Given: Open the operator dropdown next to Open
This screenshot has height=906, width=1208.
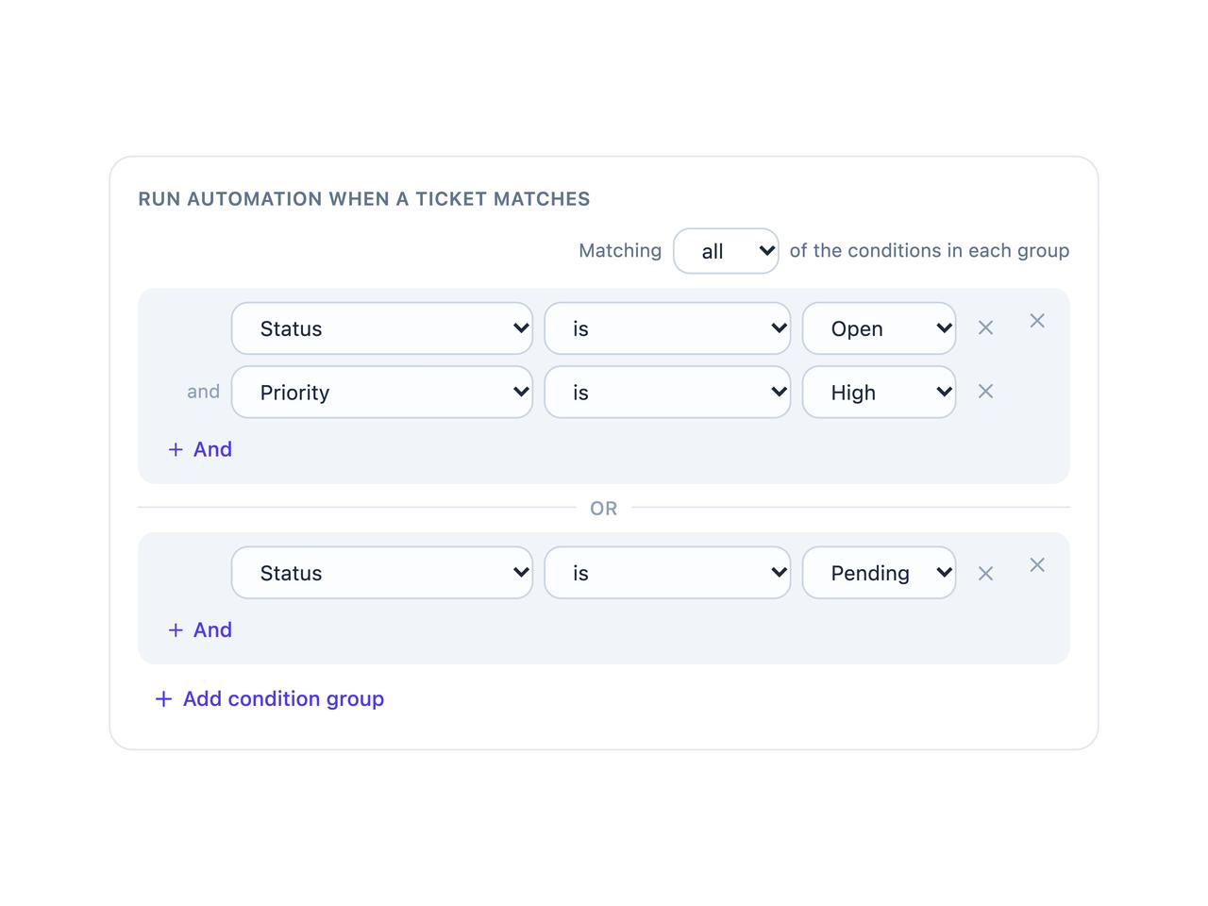Looking at the screenshot, I should [667, 328].
